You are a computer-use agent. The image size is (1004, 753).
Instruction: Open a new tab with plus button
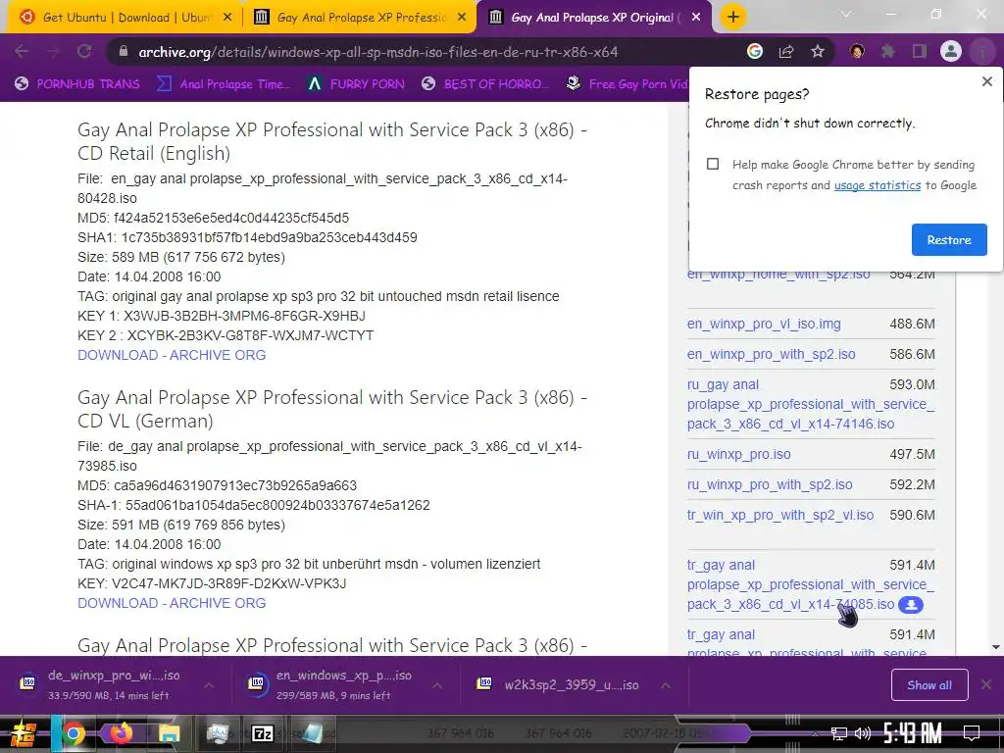click(733, 18)
